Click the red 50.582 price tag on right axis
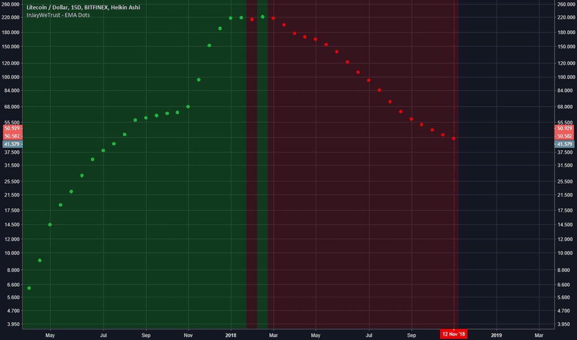The width and height of the screenshot is (577, 340). [565, 136]
